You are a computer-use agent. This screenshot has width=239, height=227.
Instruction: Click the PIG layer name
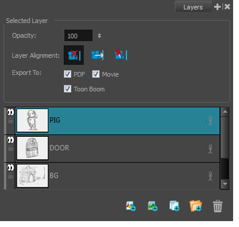pyautogui.click(x=55, y=120)
